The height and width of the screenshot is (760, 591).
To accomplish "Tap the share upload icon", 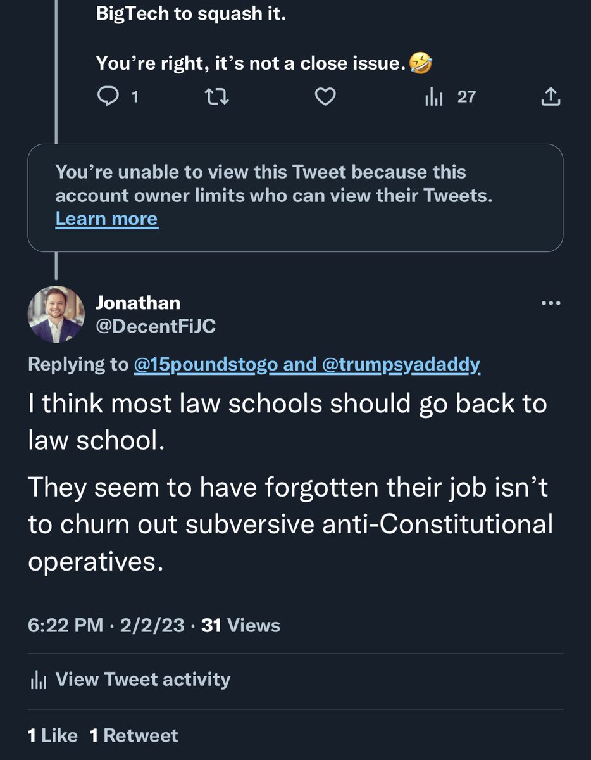I will pyautogui.click(x=551, y=97).
